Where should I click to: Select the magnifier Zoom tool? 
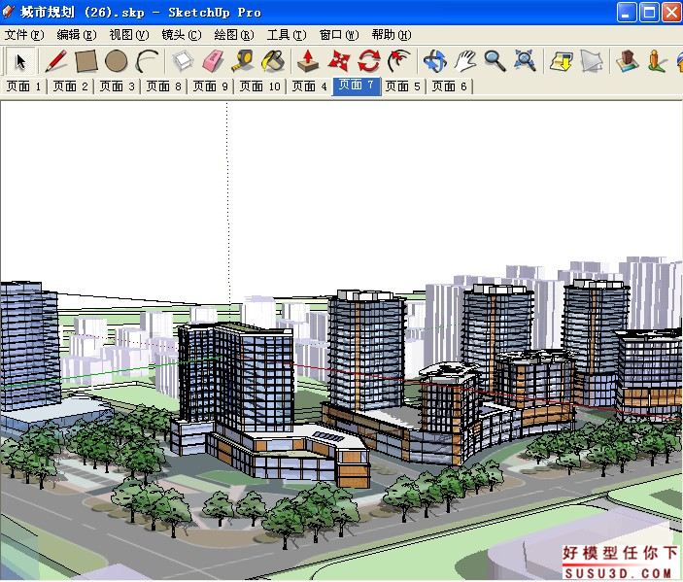tap(495, 61)
